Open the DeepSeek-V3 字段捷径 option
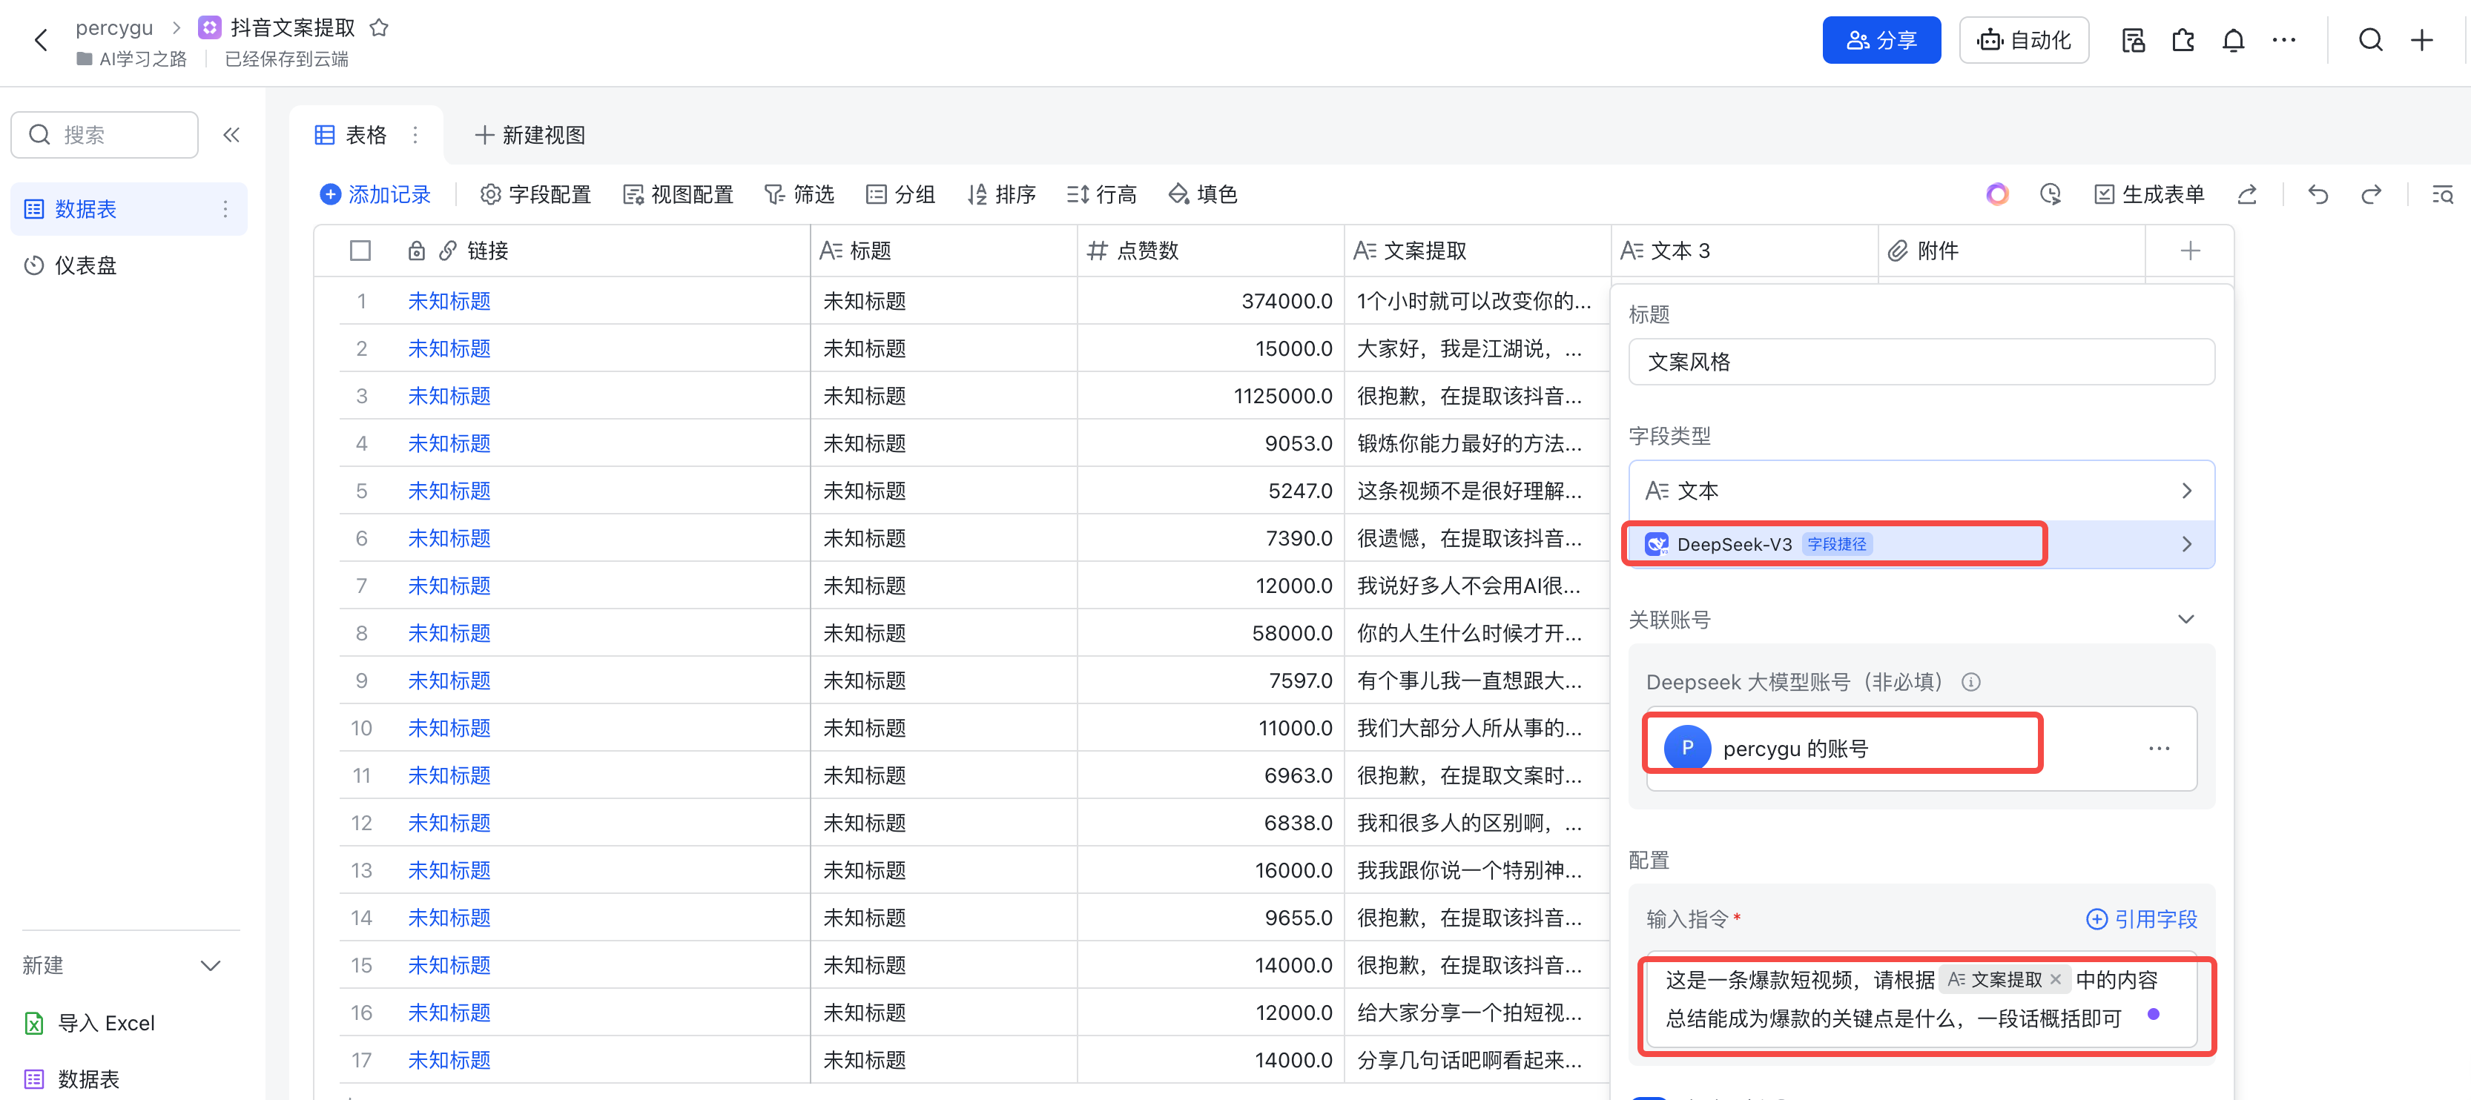The height and width of the screenshot is (1100, 2471). click(x=1921, y=545)
